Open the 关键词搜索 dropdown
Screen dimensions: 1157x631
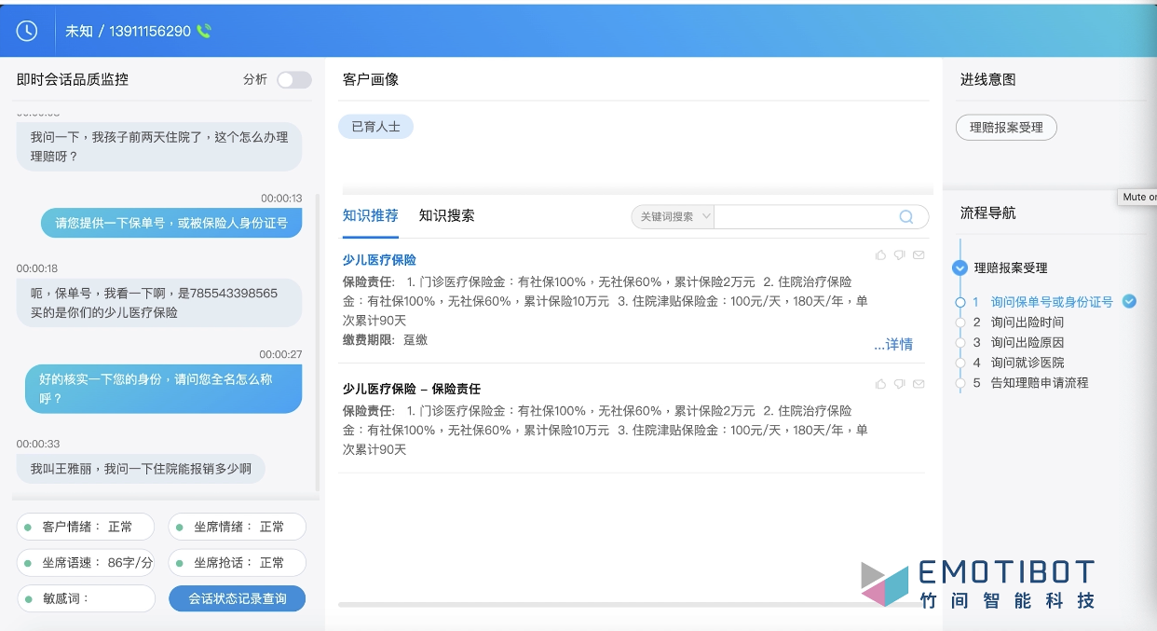(x=673, y=216)
